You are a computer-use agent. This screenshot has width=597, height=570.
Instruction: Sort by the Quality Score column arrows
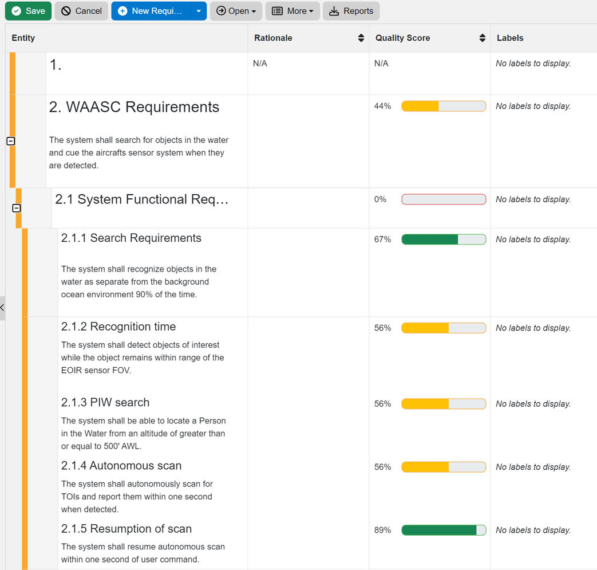point(483,38)
